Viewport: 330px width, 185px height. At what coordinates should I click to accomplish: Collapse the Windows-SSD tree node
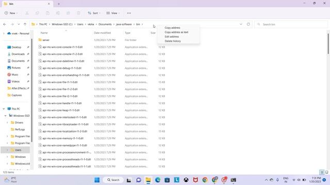[x=6, y=116]
